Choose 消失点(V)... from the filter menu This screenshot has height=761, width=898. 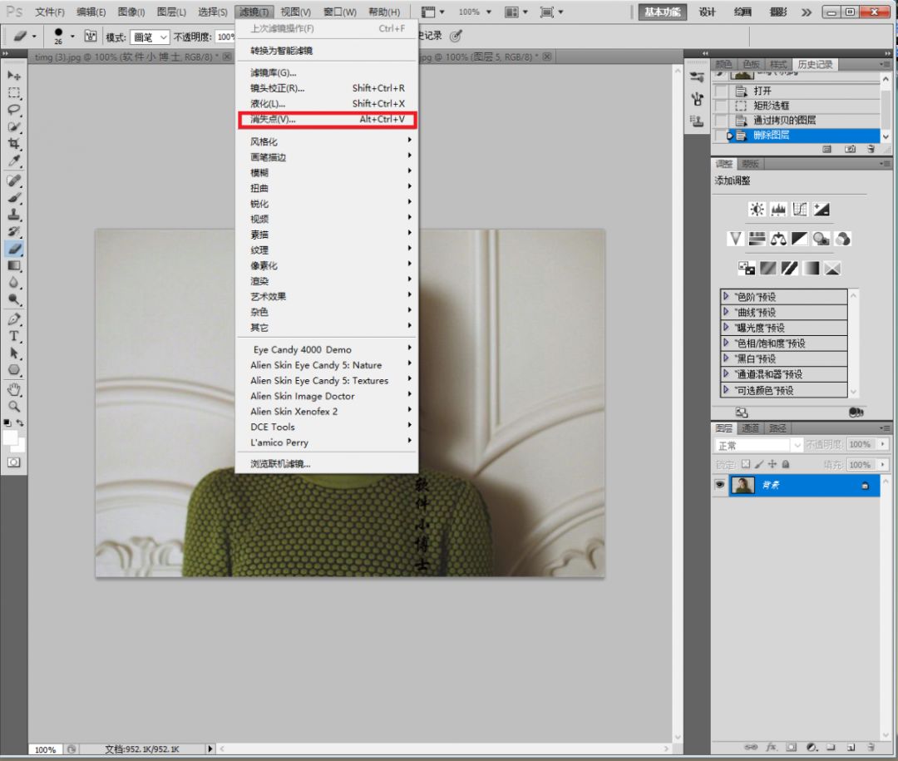click(327, 119)
